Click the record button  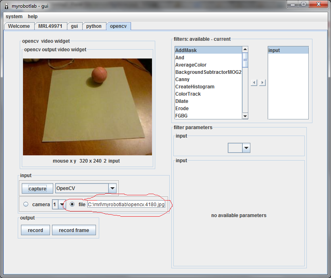[x=35, y=230]
